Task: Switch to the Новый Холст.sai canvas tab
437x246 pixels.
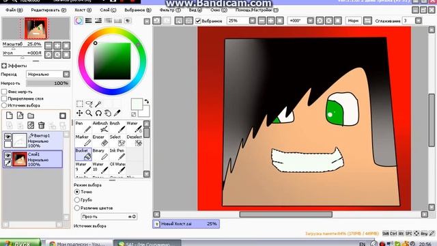Action: (x=186, y=224)
